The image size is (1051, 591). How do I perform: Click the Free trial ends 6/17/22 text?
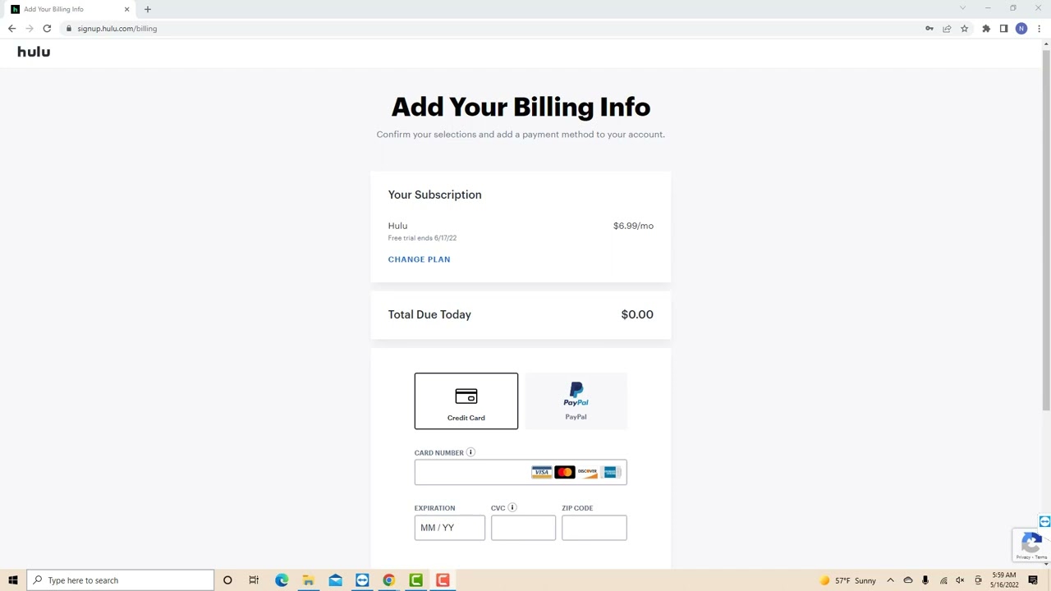(x=422, y=238)
